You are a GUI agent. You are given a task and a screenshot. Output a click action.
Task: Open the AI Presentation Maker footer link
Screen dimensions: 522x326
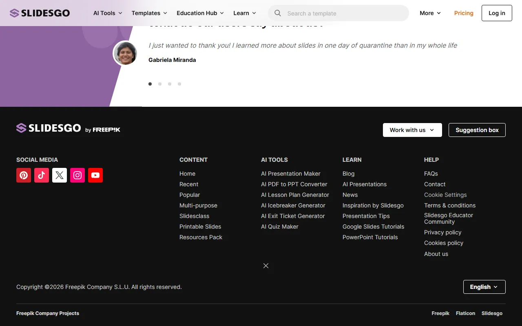pyautogui.click(x=290, y=174)
